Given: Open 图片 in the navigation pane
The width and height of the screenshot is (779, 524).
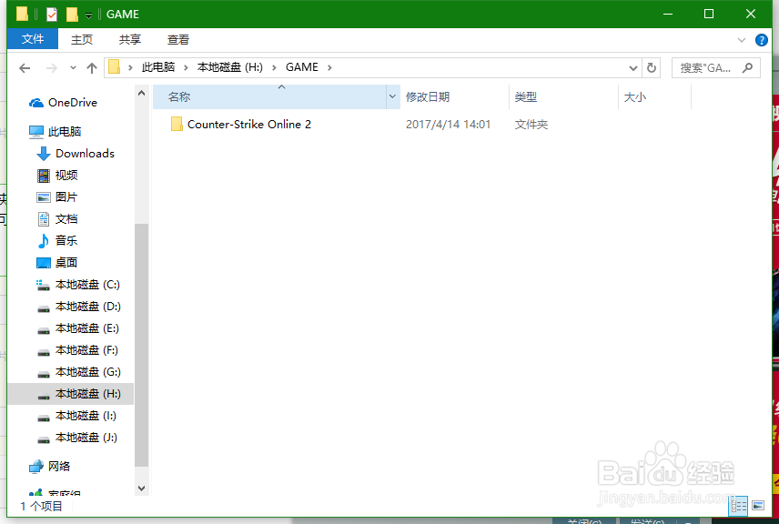Looking at the screenshot, I should click(66, 197).
